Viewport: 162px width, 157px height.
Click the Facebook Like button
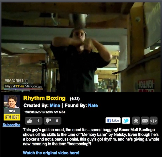click(x=113, y=120)
